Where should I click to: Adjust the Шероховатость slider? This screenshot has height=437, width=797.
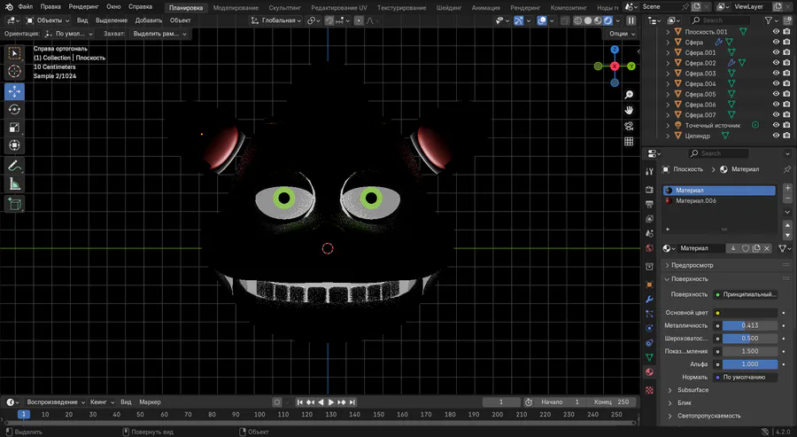click(x=750, y=339)
